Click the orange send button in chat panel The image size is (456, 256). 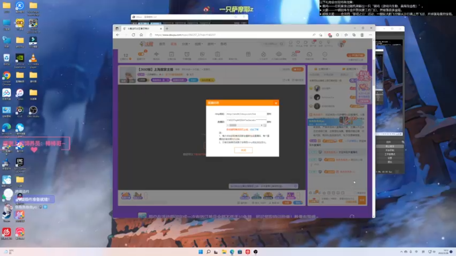pyautogui.click(x=362, y=200)
